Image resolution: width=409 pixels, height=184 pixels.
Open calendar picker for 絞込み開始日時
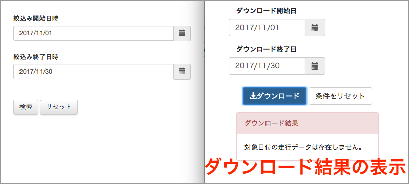(182, 33)
